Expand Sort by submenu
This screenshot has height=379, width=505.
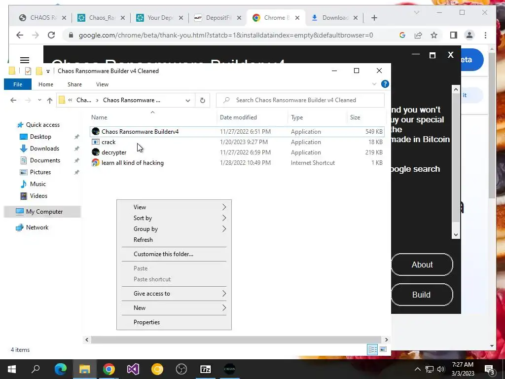pyautogui.click(x=224, y=218)
